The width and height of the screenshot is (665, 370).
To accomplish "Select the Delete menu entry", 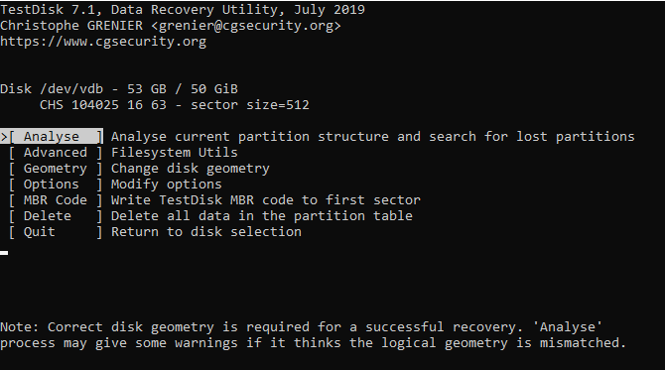I will coord(56,216).
